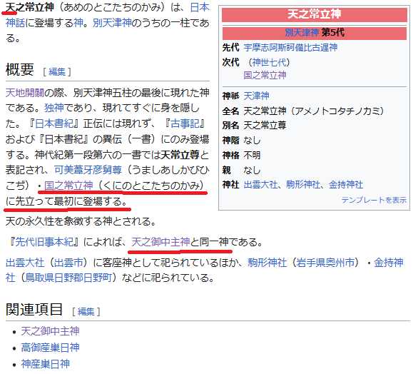
Task: Click the 別名 value 天之常立尊
Action: coord(265,125)
